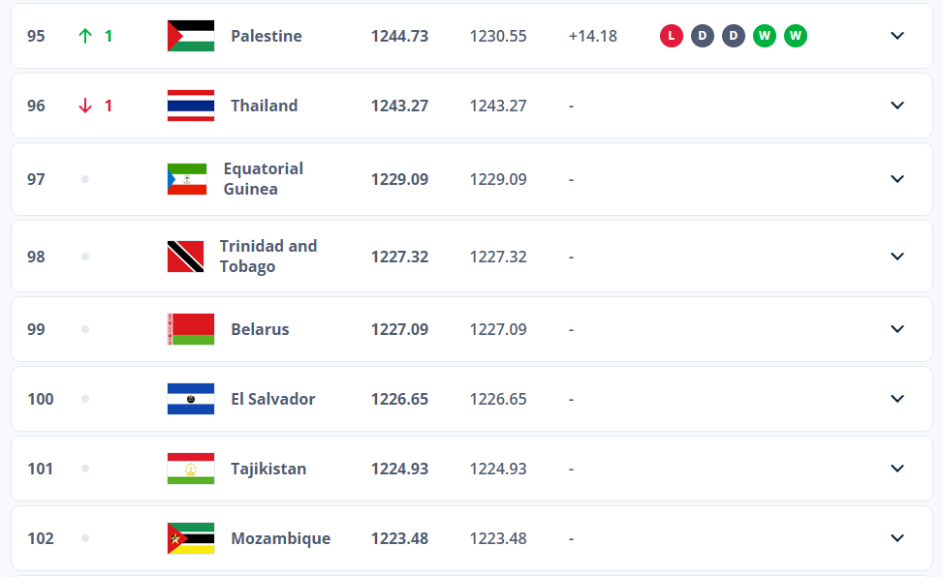Expand the El Salvador row chevron
This screenshot has height=577, width=943.
897,399
